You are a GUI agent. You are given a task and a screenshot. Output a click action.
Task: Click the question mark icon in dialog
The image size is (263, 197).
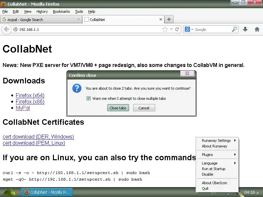77,88
